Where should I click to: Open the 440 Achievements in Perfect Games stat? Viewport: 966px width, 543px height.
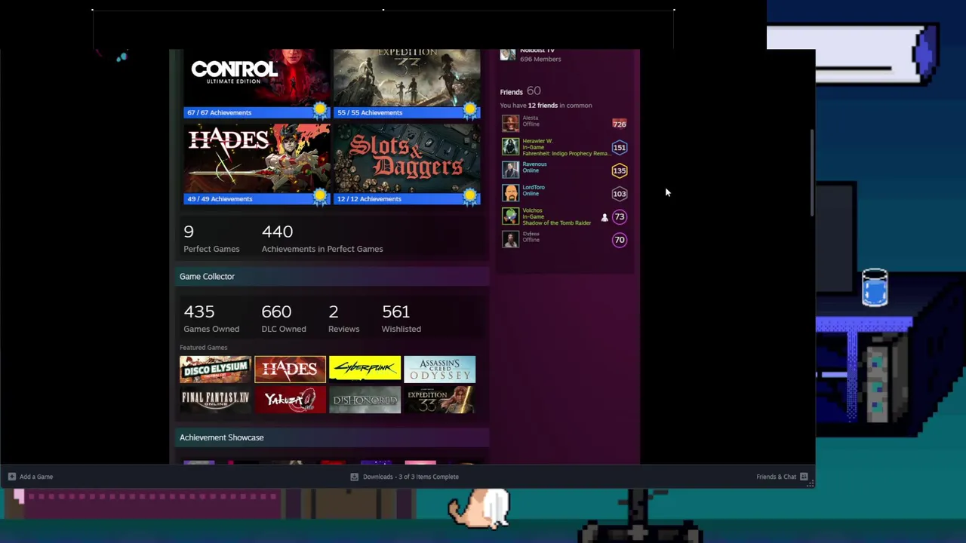coord(322,238)
